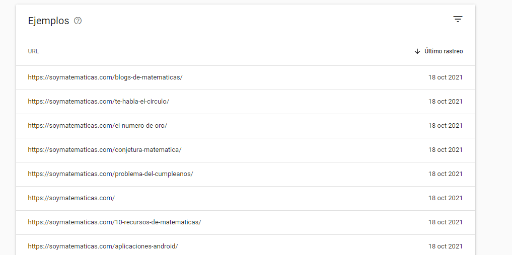Click the date in the conjetura-matematica row
Screen dimensions: 512x255
coord(446,150)
